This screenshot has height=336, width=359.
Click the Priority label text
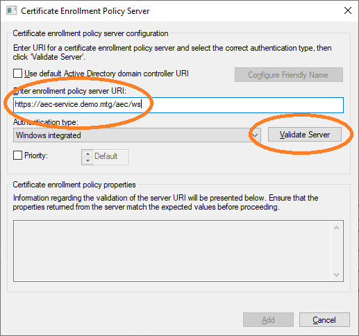pyautogui.click(x=36, y=156)
